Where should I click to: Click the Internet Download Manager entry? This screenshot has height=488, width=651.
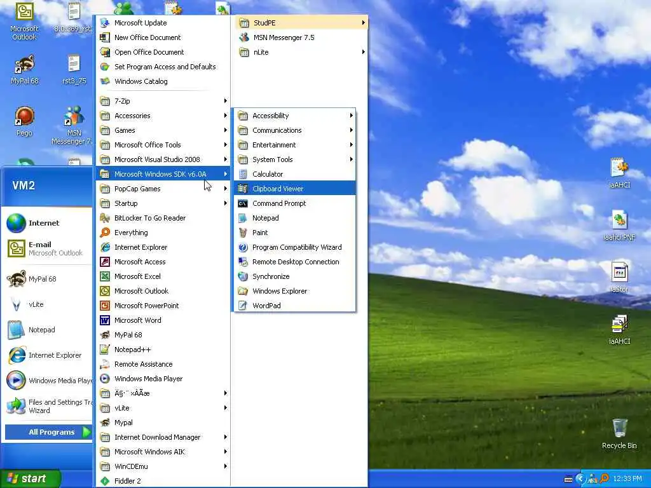coord(163,437)
